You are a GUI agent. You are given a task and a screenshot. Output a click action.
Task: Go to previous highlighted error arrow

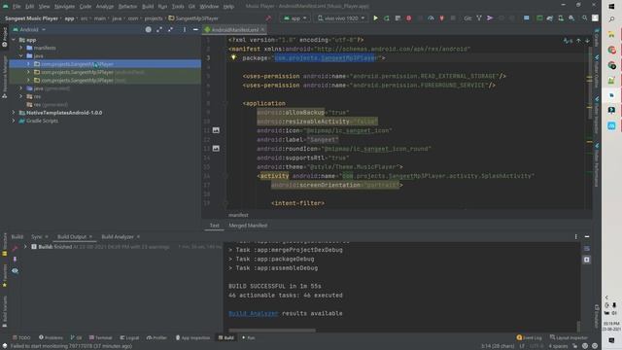[578, 41]
